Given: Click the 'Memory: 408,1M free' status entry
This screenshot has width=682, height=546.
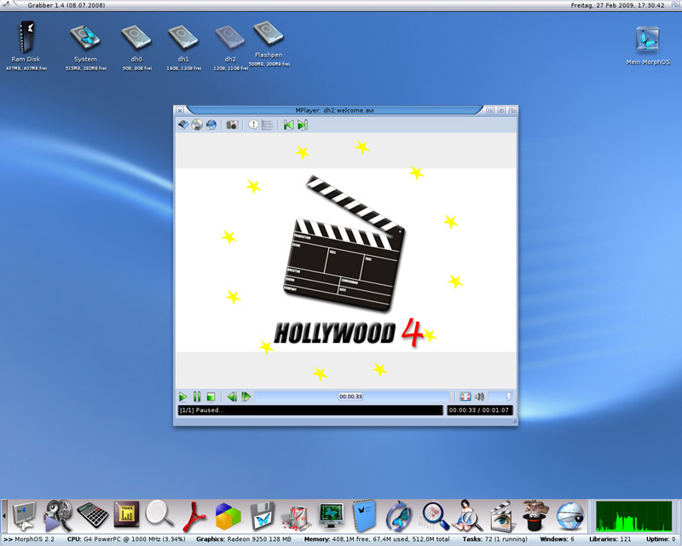Looking at the screenshot, I should click(x=377, y=539).
